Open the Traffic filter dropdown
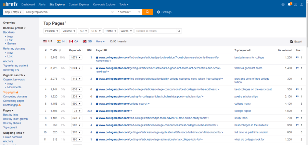The image size is (308, 145). click(111, 31)
